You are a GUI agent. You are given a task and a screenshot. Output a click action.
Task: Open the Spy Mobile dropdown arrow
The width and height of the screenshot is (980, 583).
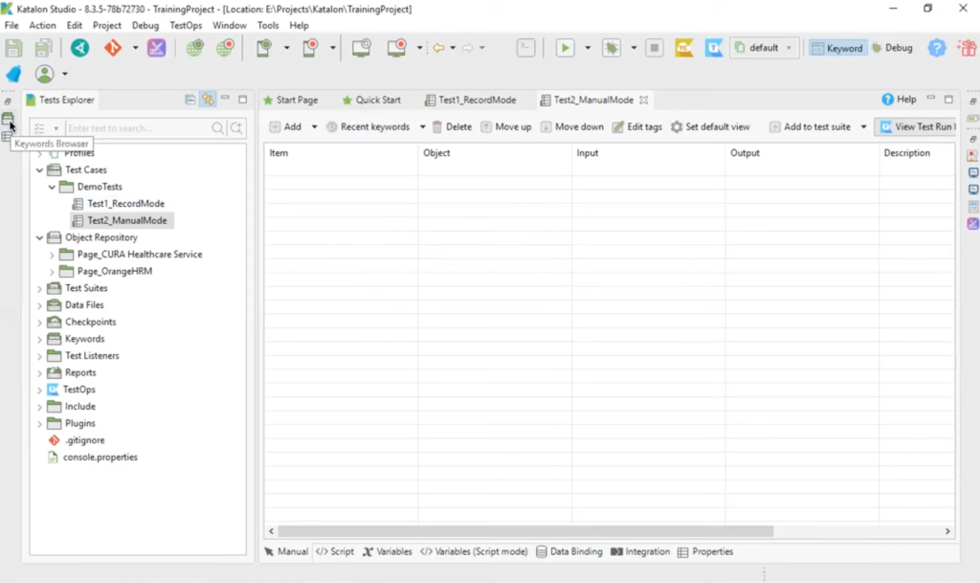[287, 48]
